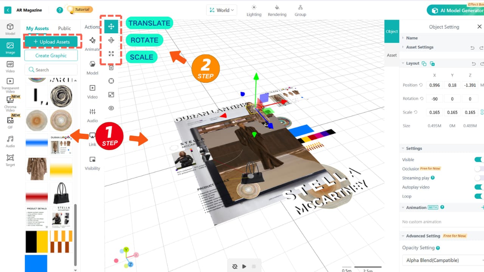484x272 pixels.
Task: Select the Rotate tool icon
Action: [111, 40]
